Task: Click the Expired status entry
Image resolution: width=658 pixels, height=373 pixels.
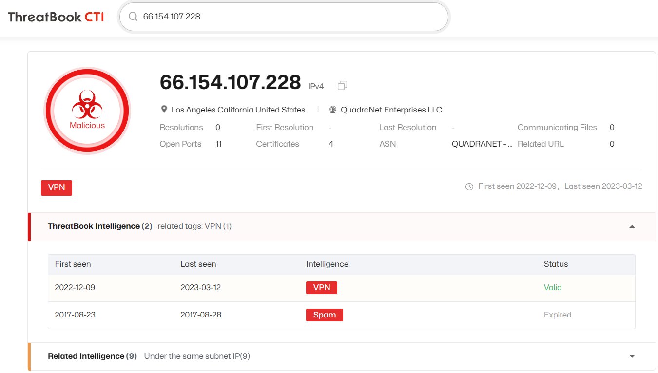Action: tap(558, 315)
